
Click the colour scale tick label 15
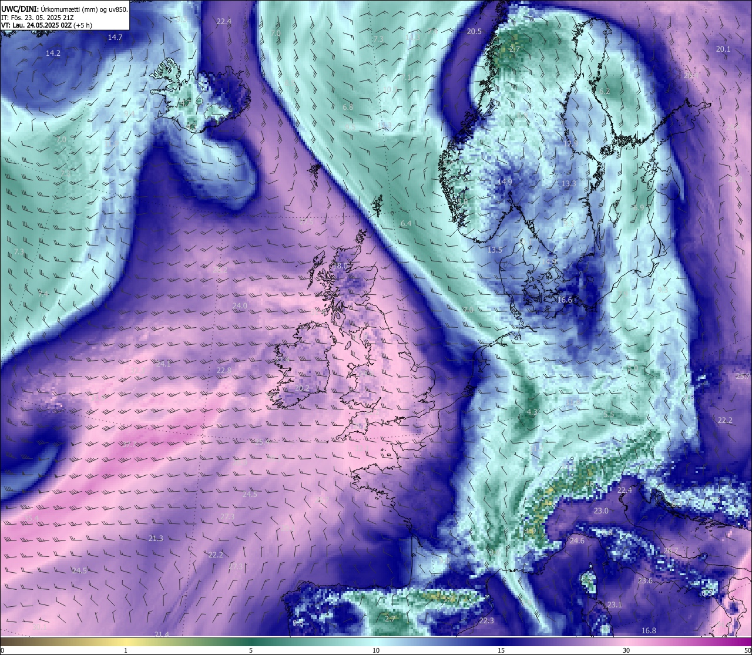501,650
